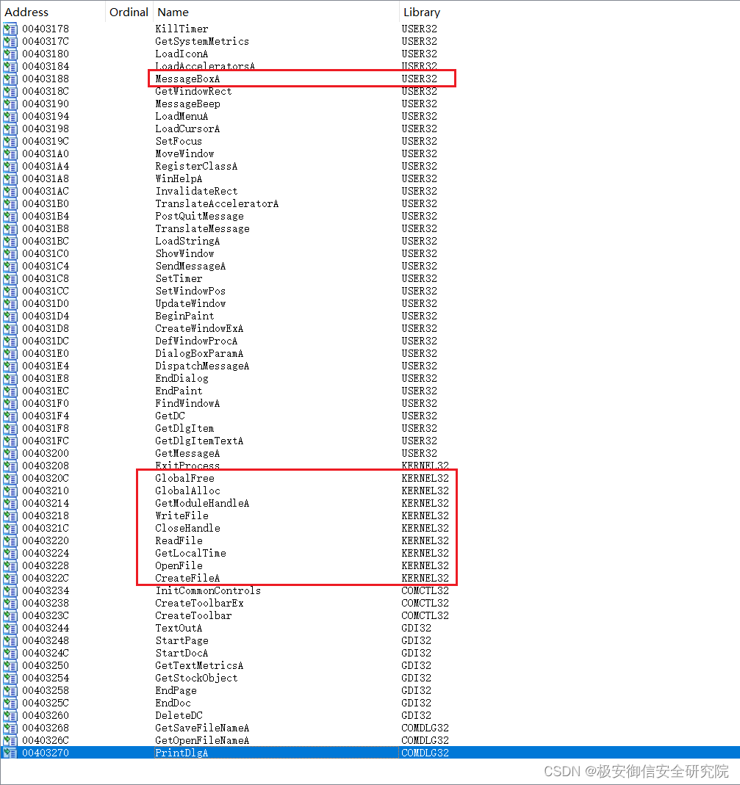Select the FindWindowA import name
Screen dimensions: 740x785
(x=187, y=403)
